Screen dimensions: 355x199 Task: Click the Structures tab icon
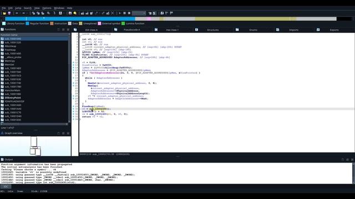(196, 29)
